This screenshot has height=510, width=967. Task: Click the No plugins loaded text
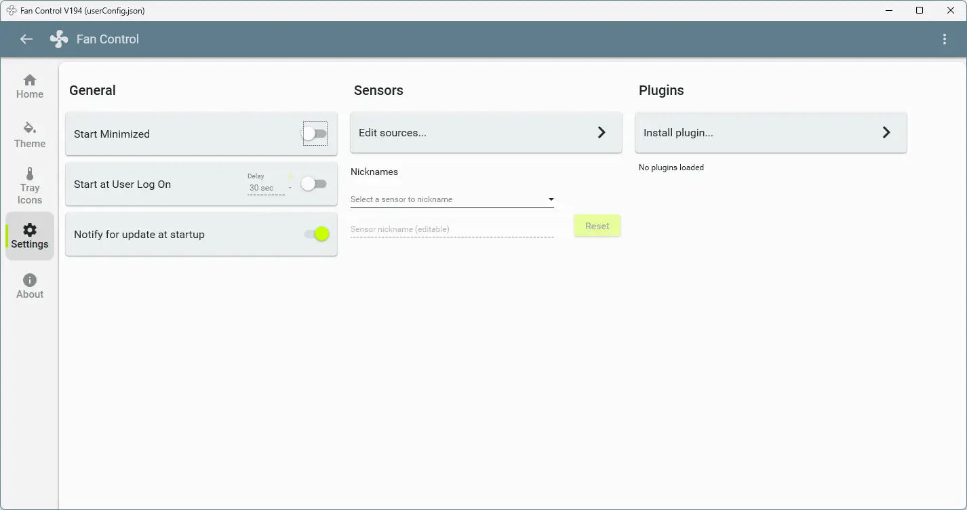click(671, 168)
